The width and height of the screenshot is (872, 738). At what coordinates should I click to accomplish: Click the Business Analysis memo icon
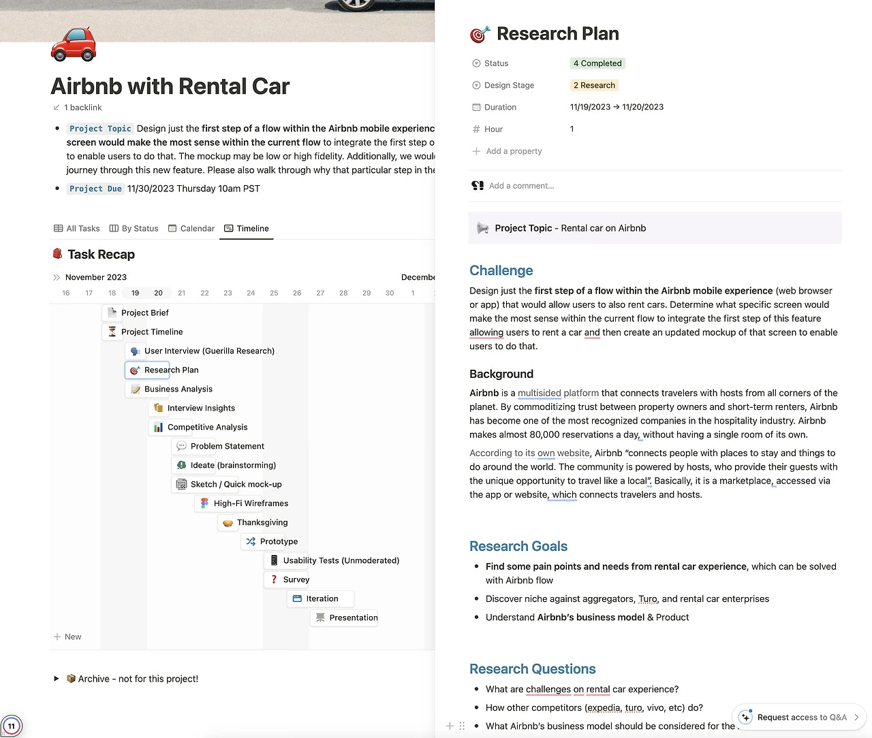136,389
